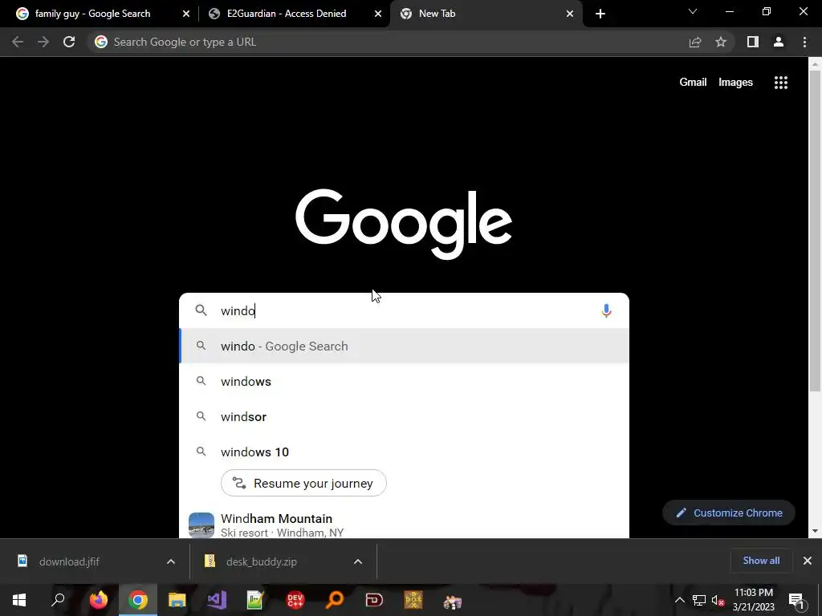
Task: Open Visual Studio from the taskbar
Action: click(x=217, y=600)
